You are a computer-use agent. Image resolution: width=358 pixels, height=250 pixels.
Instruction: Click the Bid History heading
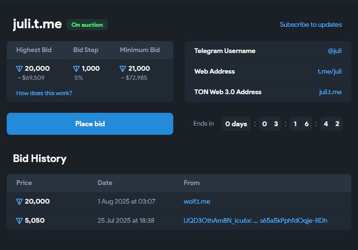(40, 159)
